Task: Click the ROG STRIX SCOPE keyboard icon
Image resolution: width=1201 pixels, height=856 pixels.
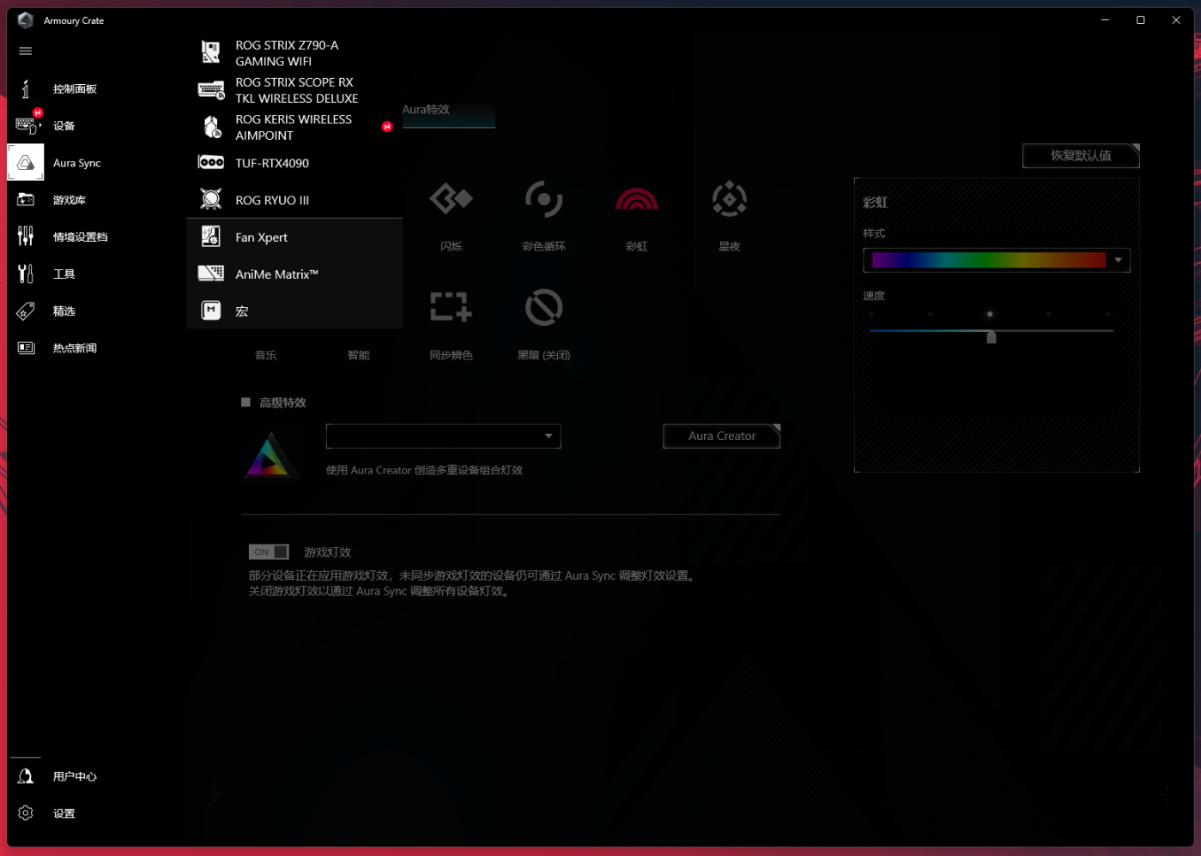Action: (x=211, y=90)
